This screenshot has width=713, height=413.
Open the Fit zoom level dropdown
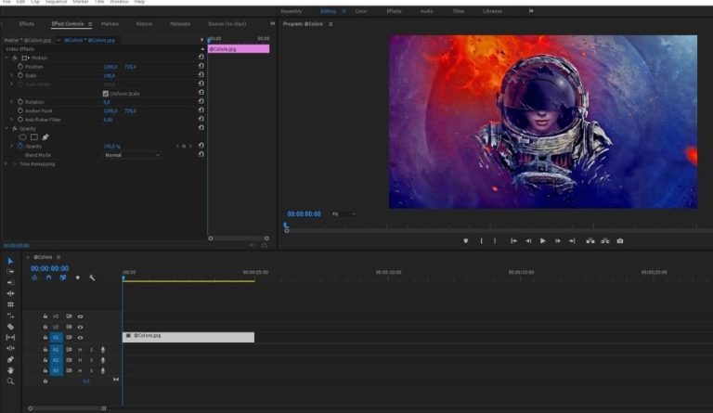344,214
